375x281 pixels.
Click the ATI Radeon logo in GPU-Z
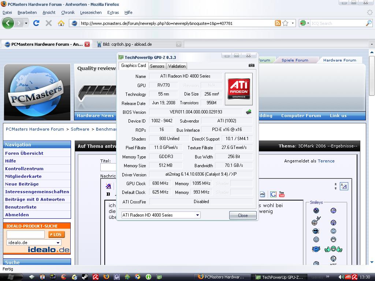(239, 89)
